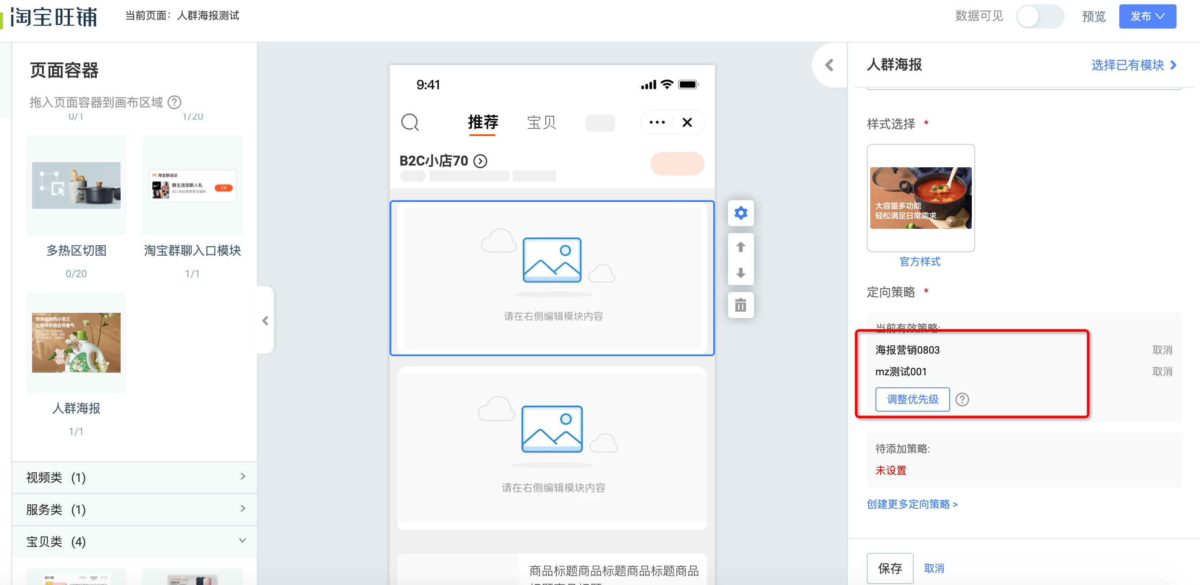
Task: Toggle the 数据可见 switch
Action: coord(1040,17)
